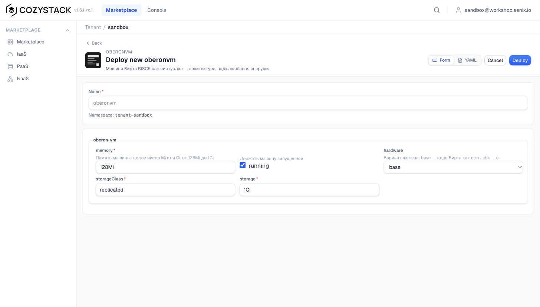Collapse the MARKETPLACE sidebar section

pyautogui.click(x=67, y=30)
